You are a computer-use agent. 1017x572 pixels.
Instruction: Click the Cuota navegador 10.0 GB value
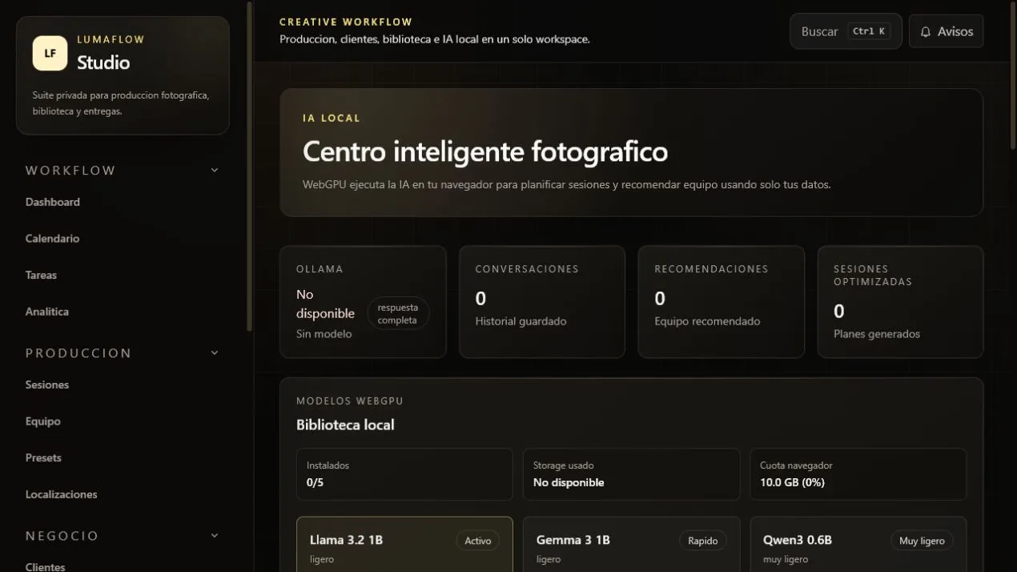[793, 482]
